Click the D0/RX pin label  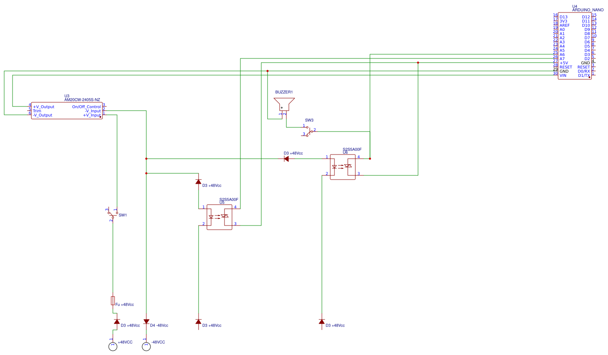click(x=584, y=71)
